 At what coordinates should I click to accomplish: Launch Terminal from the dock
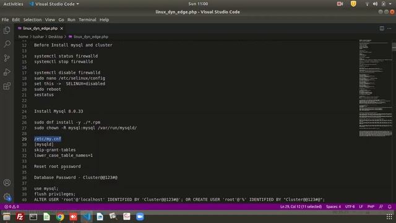tap(33, 217)
